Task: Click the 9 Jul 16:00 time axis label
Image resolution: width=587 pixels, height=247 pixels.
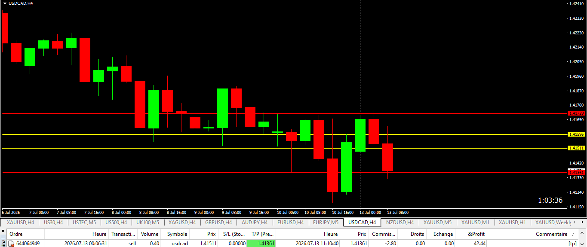Action: click(x=260, y=212)
